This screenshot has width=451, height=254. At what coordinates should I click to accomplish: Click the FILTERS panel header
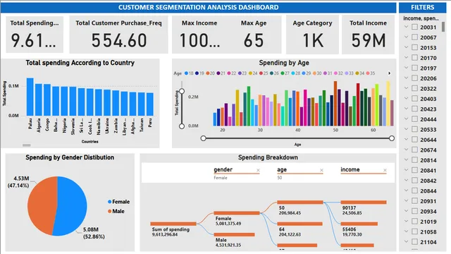[x=422, y=7]
